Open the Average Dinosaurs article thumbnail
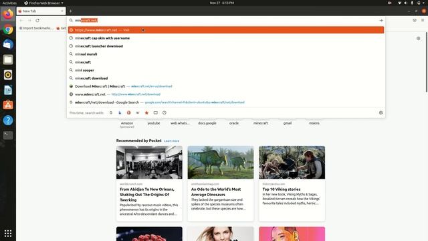 [221, 162]
